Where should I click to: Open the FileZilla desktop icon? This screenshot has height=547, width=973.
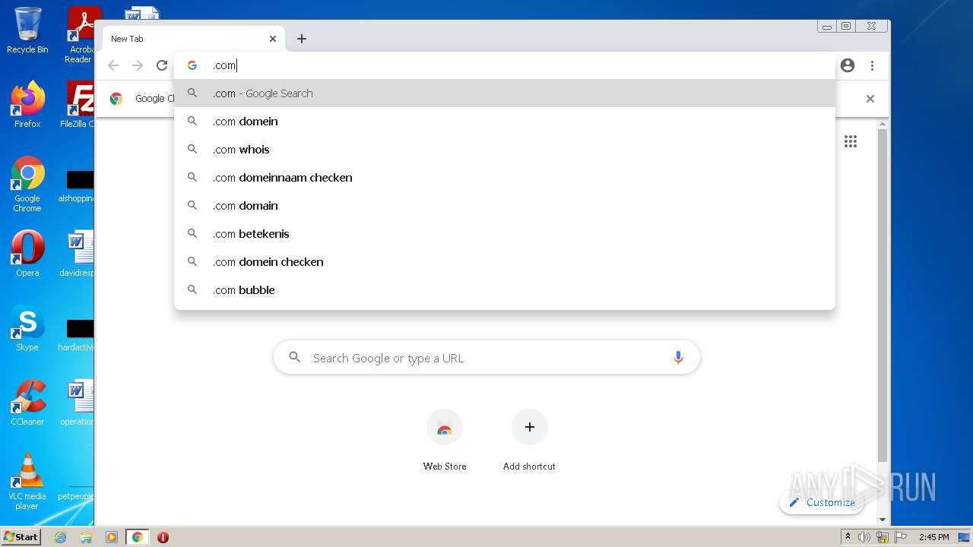(x=78, y=104)
